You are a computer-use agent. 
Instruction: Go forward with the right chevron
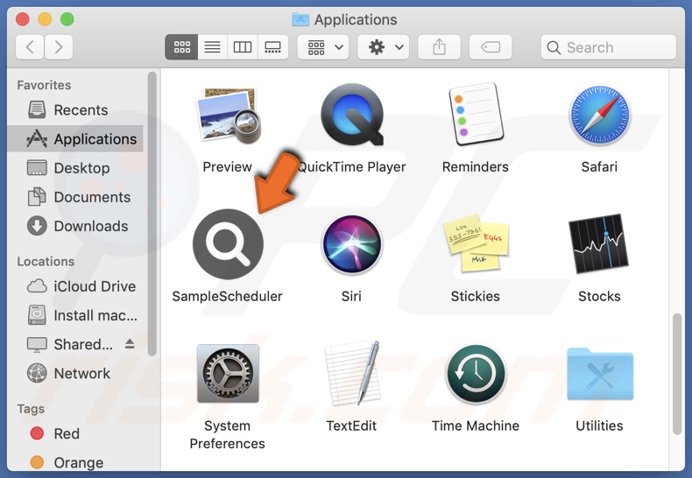[x=59, y=47]
